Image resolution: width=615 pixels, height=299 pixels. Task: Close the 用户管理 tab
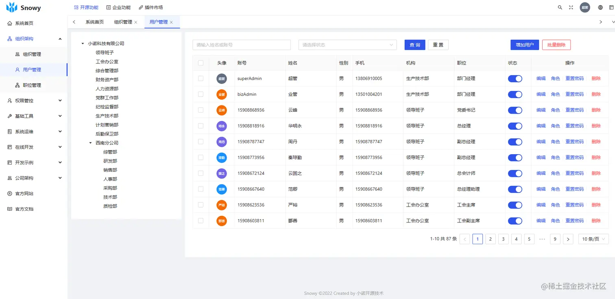point(171,22)
